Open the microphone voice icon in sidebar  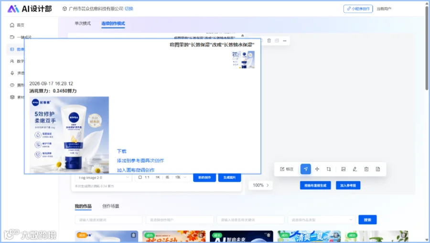(x=12, y=73)
